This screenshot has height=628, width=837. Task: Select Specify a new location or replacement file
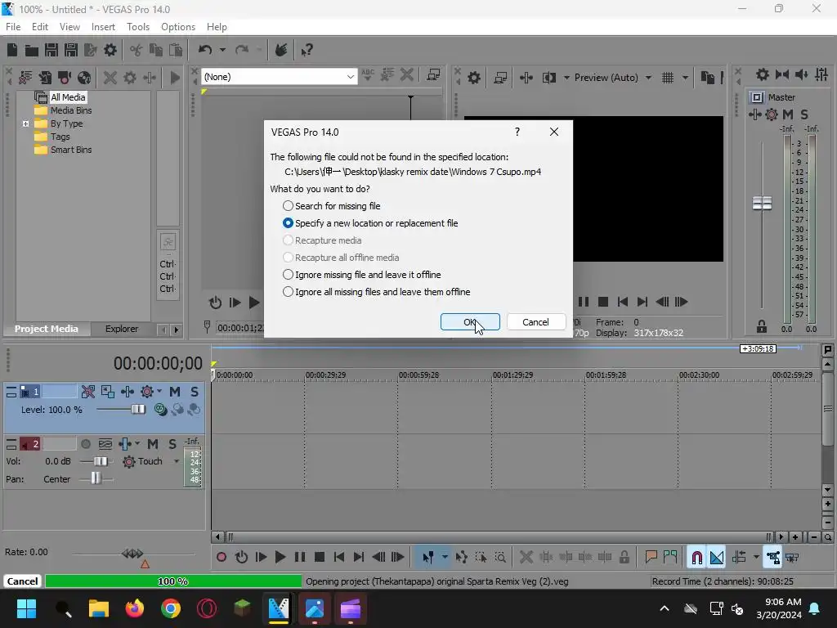tap(370, 223)
